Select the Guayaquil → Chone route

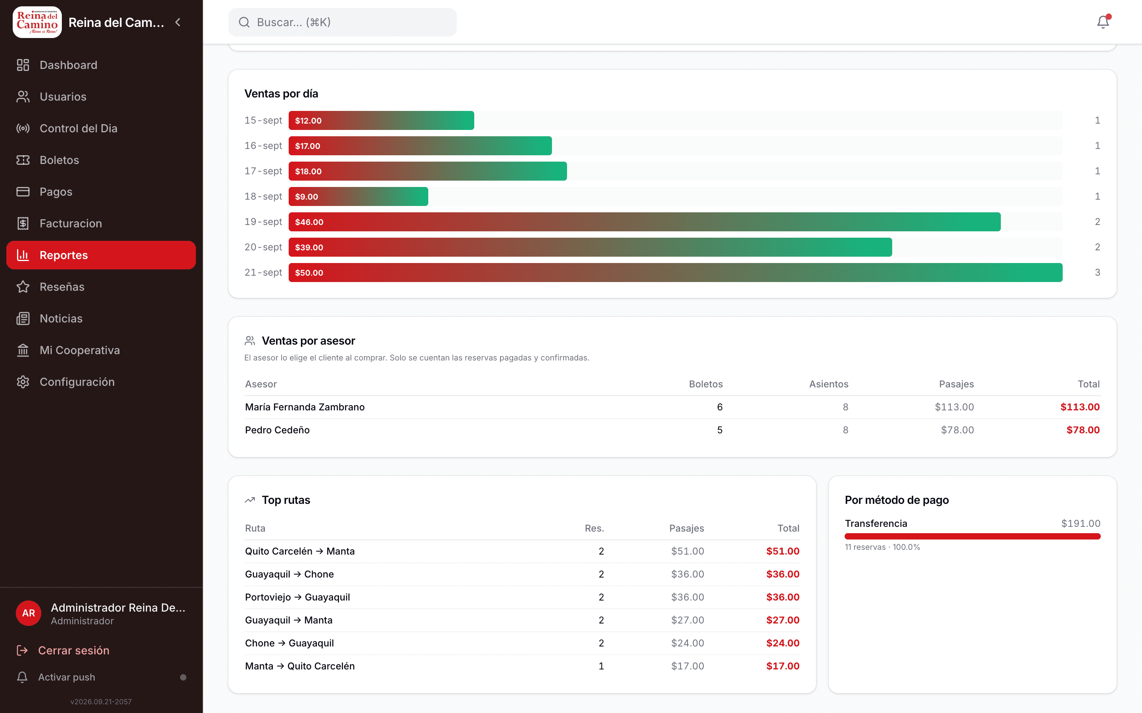pyautogui.click(x=522, y=574)
